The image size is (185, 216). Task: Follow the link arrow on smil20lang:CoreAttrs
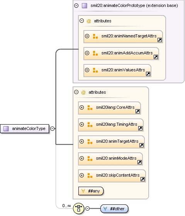click(137, 111)
